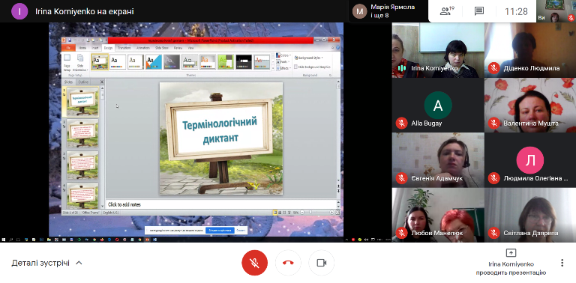Select Діденко Людмила video tile
The height and width of the screenshot is (283, 576).
pos(530,50)
